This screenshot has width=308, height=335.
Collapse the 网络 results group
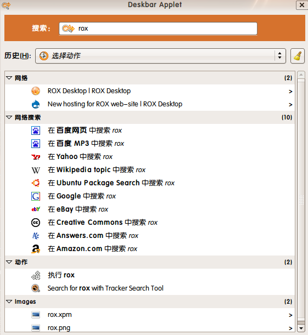point(9,78)
